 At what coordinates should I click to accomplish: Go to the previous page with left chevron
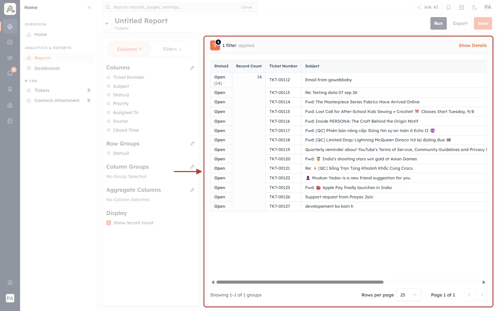469,295
